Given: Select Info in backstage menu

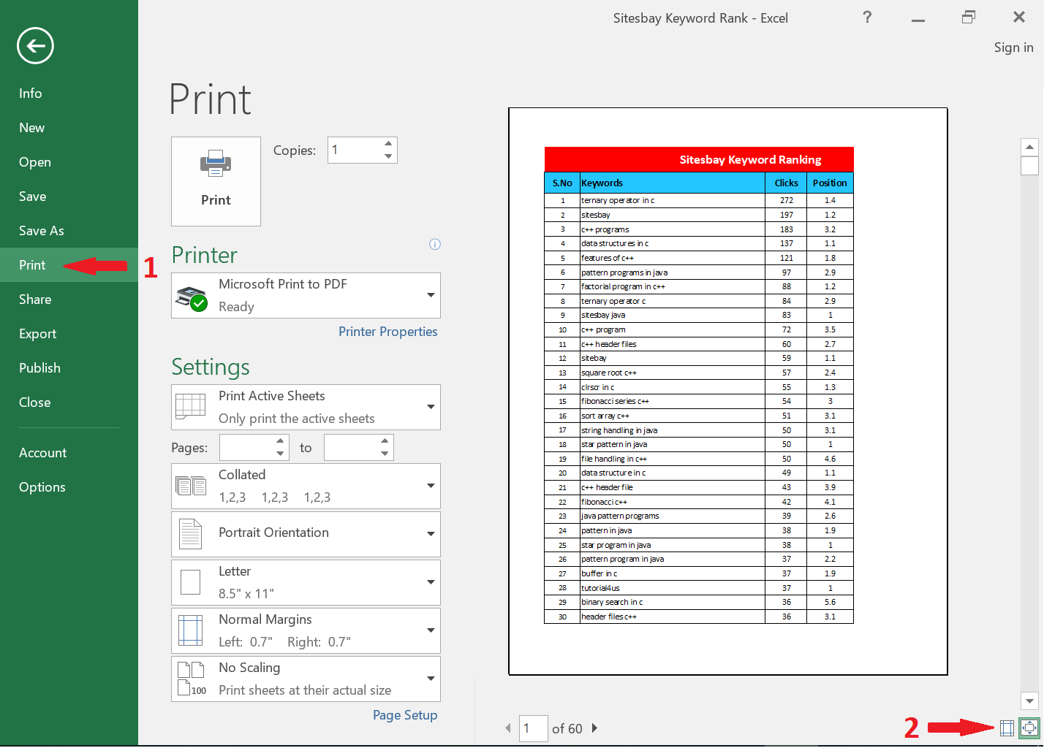Looking at the screenshot, I should [69, 93].
